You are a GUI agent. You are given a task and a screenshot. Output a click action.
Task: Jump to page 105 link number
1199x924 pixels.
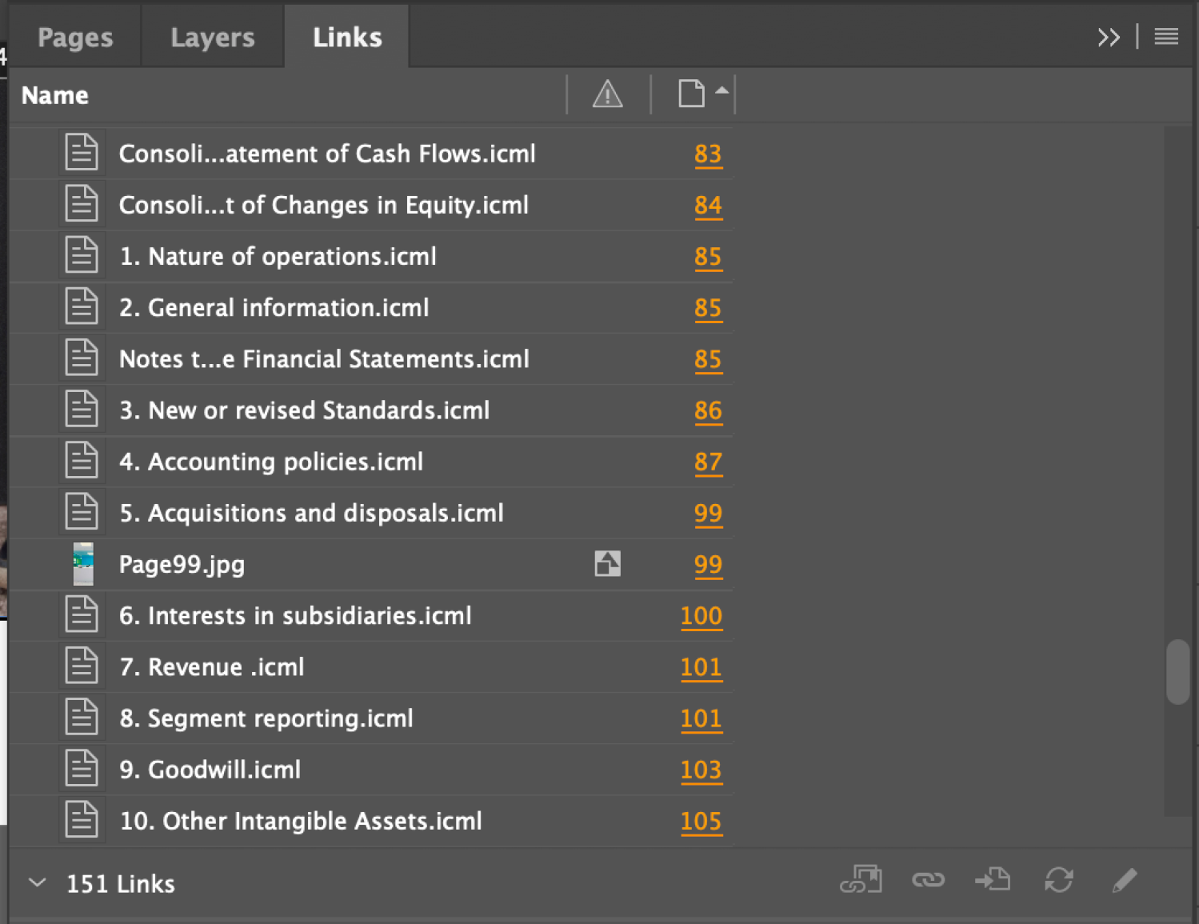click(x=701, y=821)
